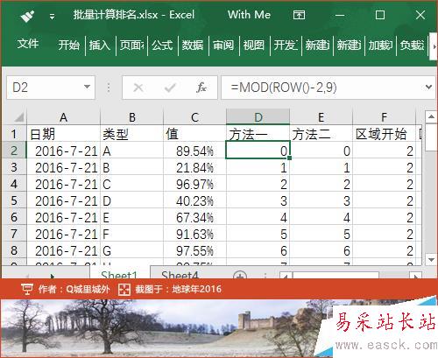Select column D header
Viewport: 438px width, 358px height.
(x=258, y=117)
